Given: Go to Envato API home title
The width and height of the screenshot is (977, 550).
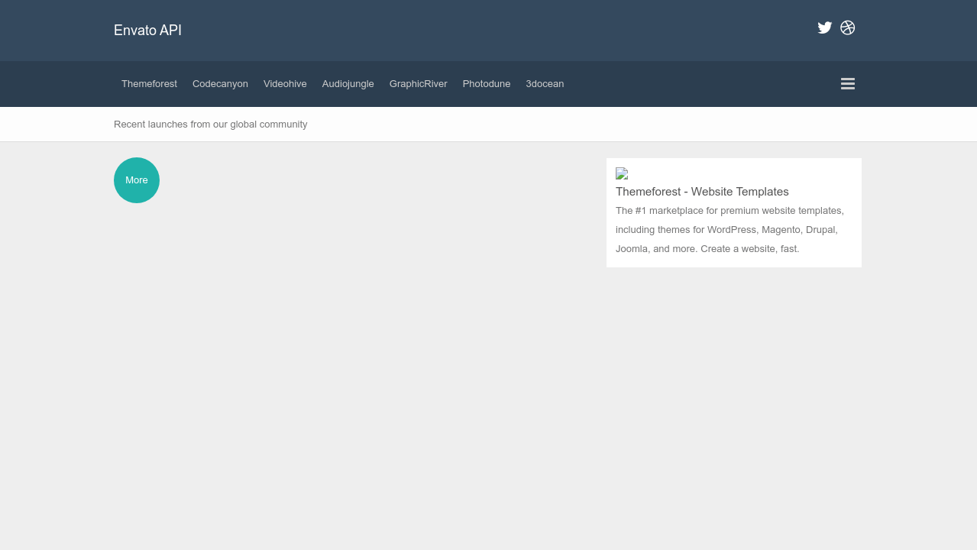Looking at the screenshot, I should 147,31.
